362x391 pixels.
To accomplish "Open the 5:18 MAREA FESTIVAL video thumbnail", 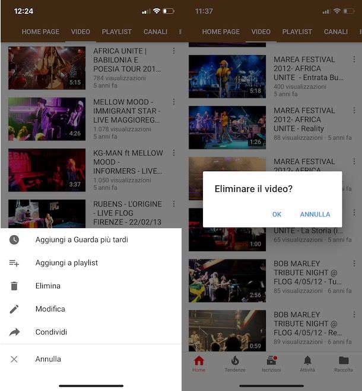I will [227, 76].
